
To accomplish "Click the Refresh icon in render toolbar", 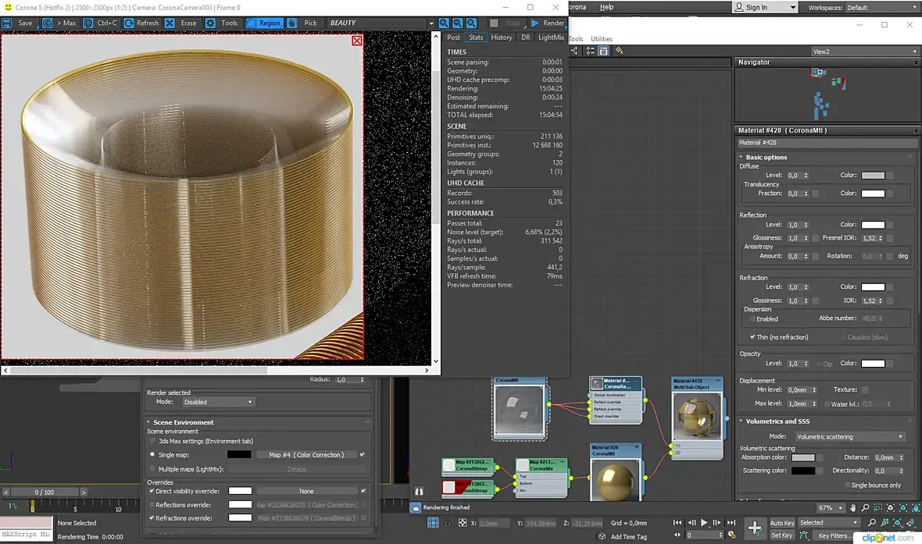I will [x=130, y=23].
